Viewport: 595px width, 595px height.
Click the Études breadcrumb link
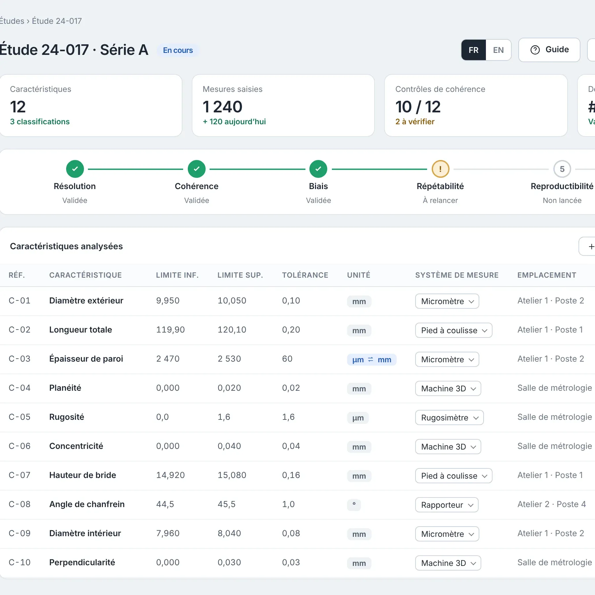coord(12,21)
